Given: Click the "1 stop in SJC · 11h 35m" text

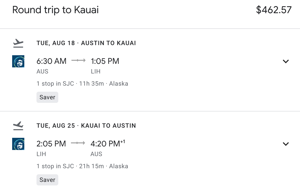Looking at the screenshot, I should click(x=70, y=84).
